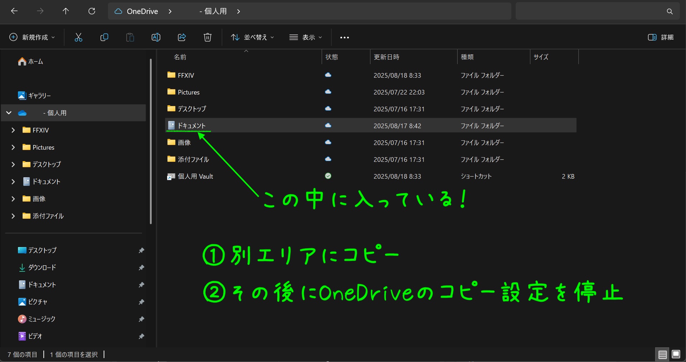Click the OneDrive cloud icon in address bar
Screen dimensions: 686x362
[118, 11]
